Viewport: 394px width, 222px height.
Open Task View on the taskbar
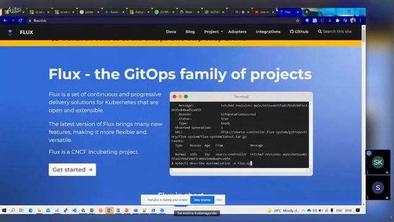tap(22, 210)
